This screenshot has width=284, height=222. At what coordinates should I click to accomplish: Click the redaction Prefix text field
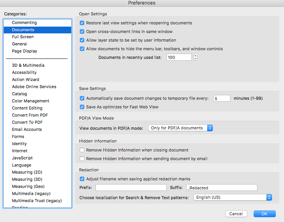131,187
